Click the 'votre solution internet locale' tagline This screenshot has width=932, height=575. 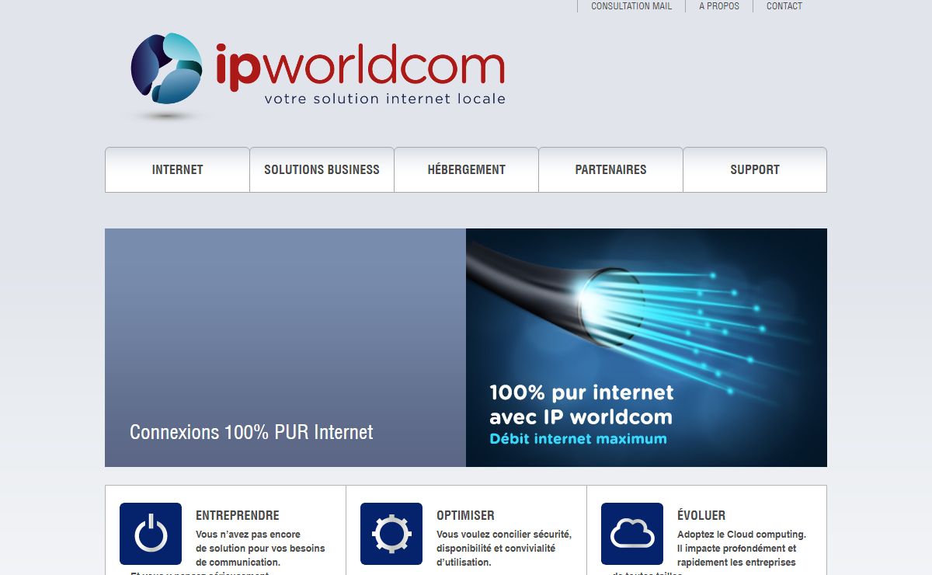pos(384,99)
